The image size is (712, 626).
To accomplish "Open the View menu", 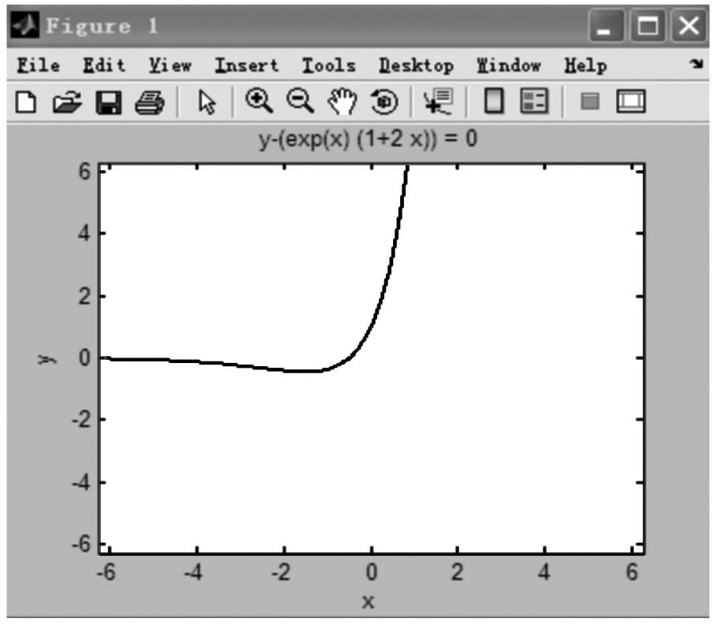I will coord(170,65).
